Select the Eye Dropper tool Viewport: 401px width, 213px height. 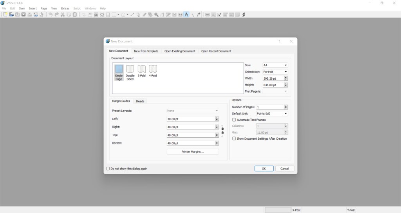coord(199,15)
